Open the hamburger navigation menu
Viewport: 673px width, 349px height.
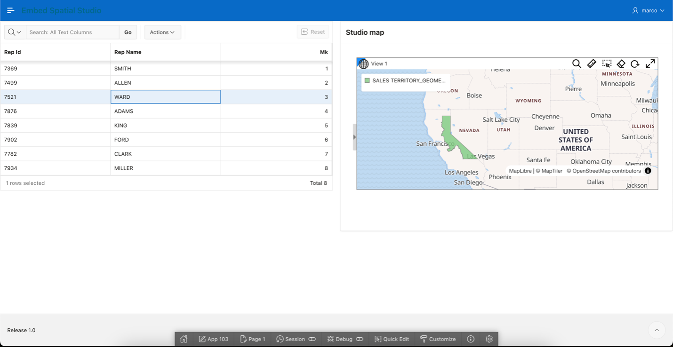(x=10, y=9)
